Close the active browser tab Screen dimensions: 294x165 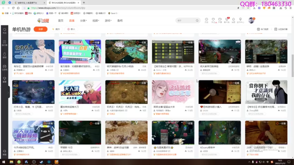78,3
